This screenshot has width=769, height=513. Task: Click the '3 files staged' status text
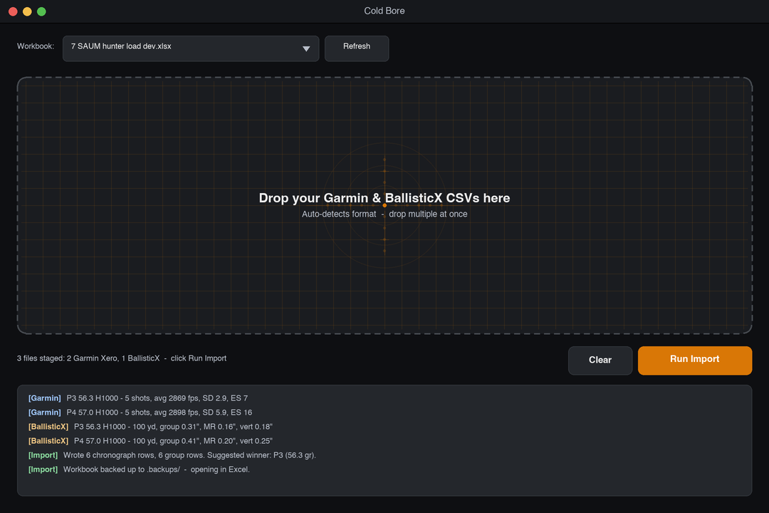122,358
